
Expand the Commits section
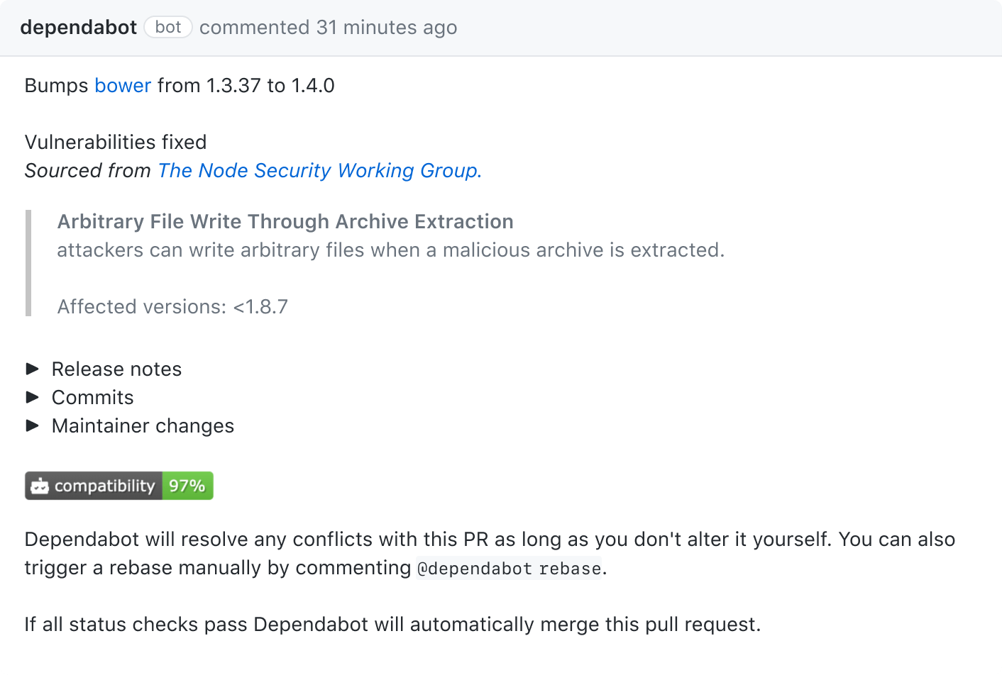pyautogui.click(x=92, y=397)
